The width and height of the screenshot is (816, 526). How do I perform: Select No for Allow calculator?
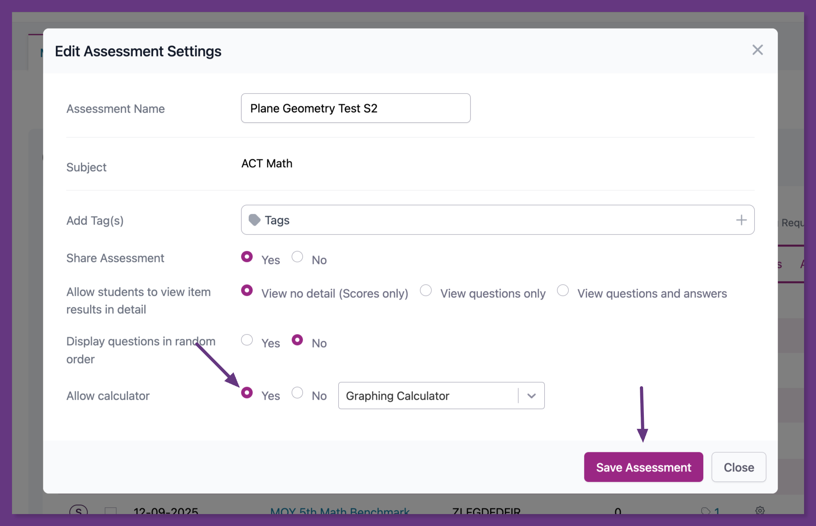297,393
